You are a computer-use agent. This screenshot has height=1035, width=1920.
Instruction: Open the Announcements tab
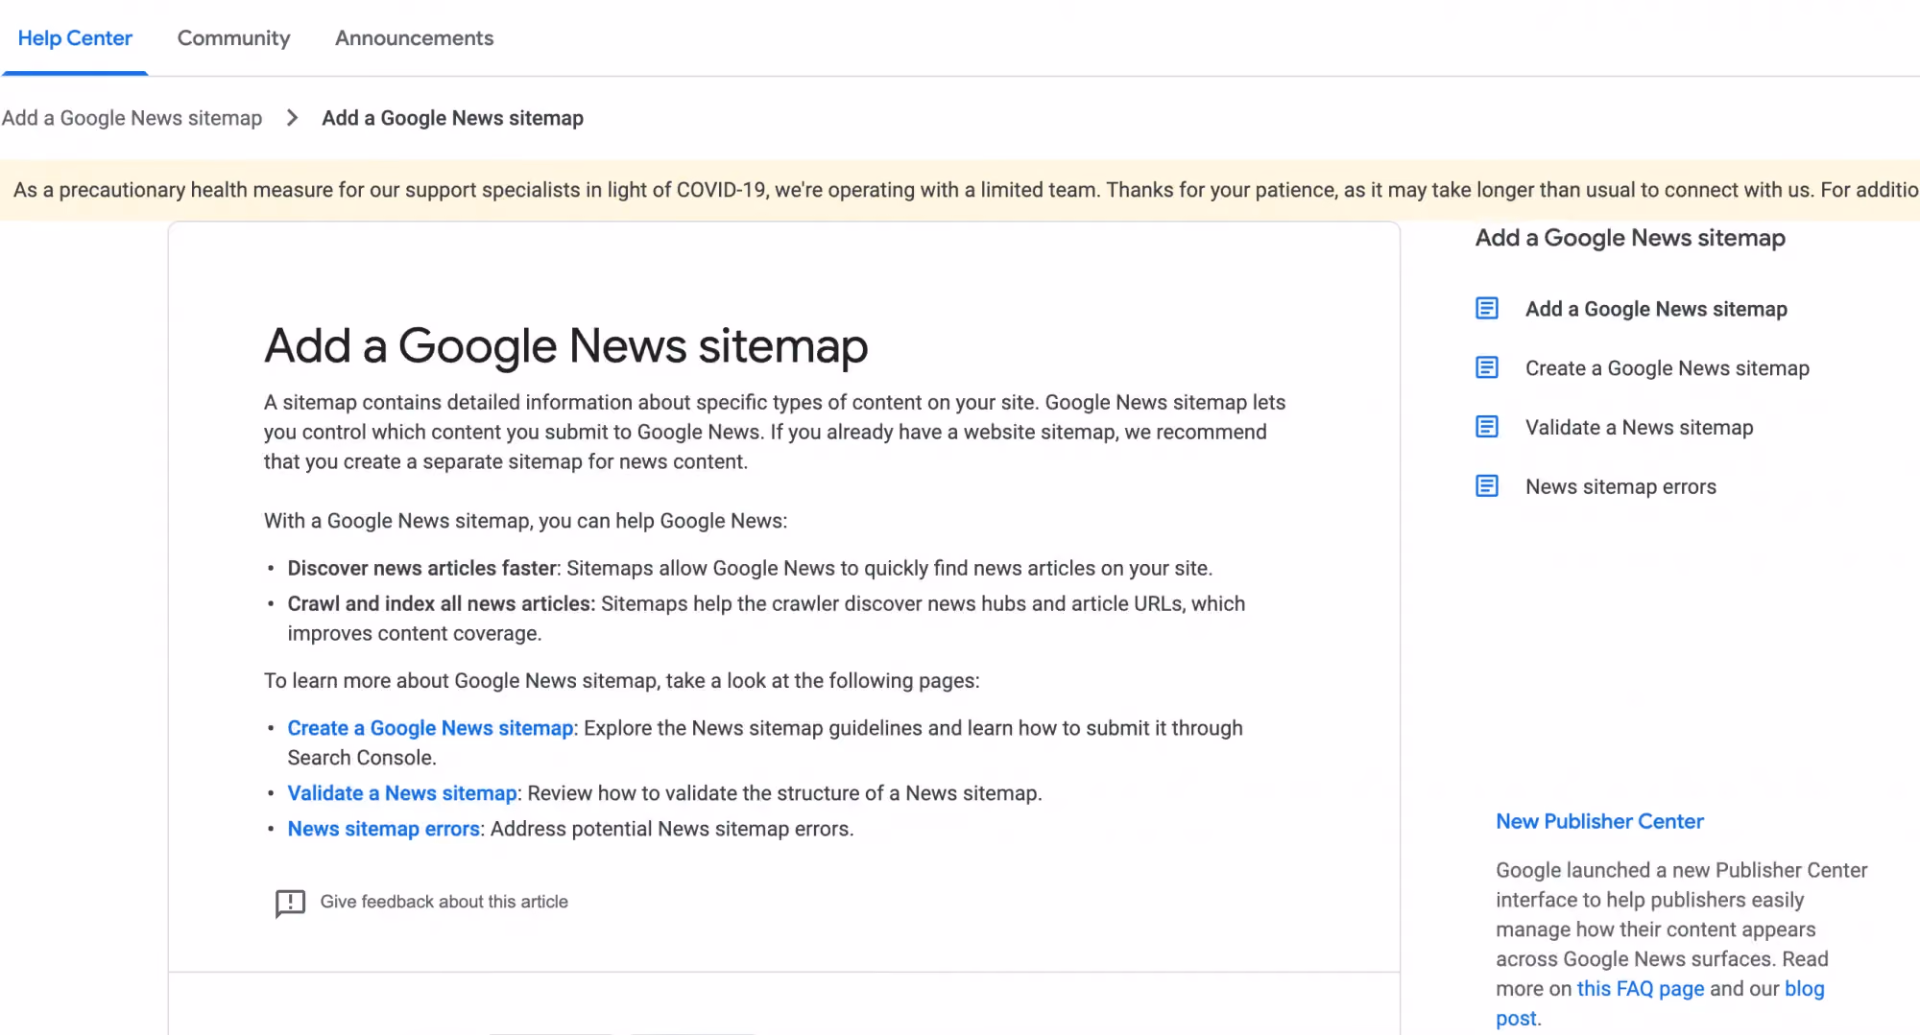point(414,38)
